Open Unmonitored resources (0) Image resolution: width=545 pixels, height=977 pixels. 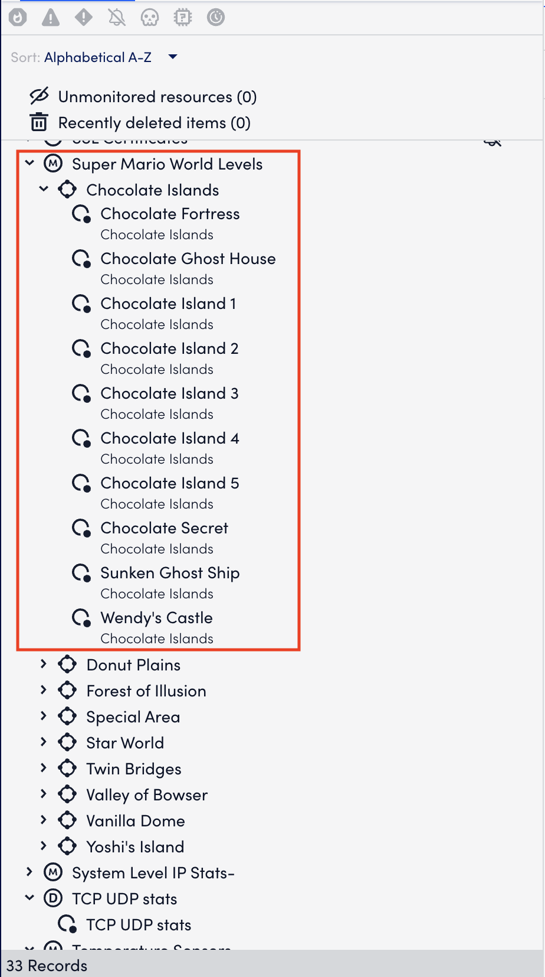click(x=157, y=97)
